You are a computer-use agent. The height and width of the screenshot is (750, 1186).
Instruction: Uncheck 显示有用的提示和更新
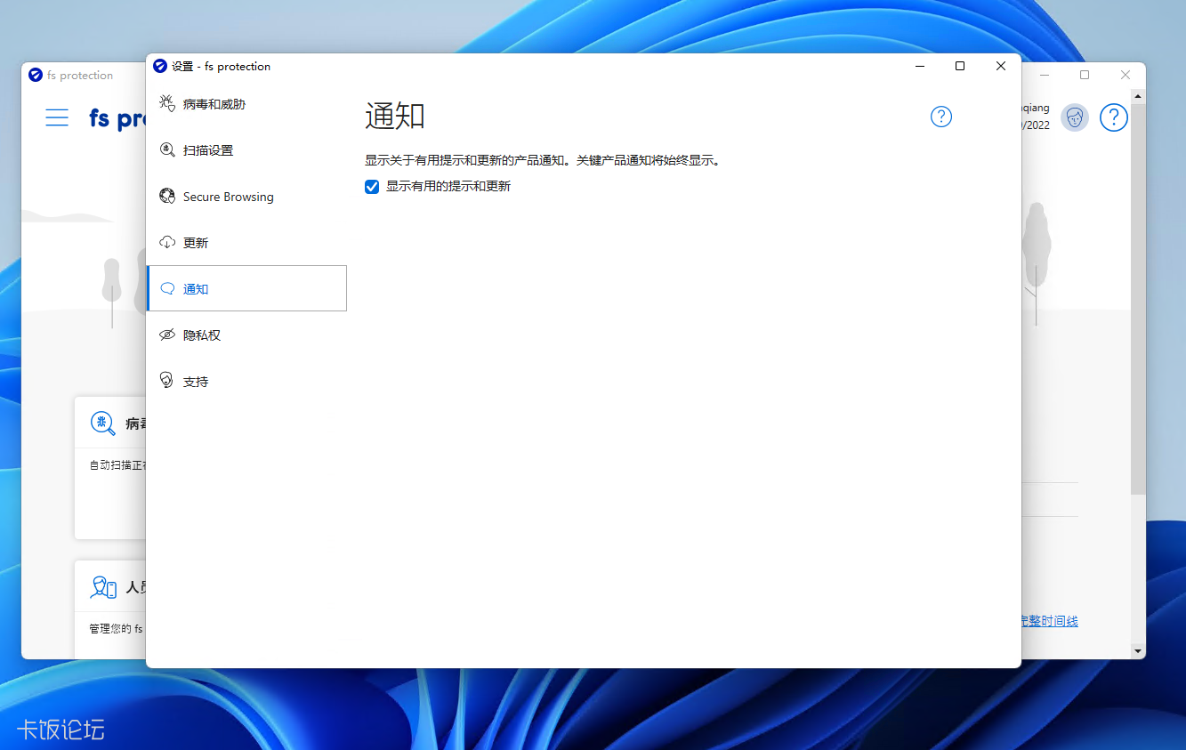[371, 186]
